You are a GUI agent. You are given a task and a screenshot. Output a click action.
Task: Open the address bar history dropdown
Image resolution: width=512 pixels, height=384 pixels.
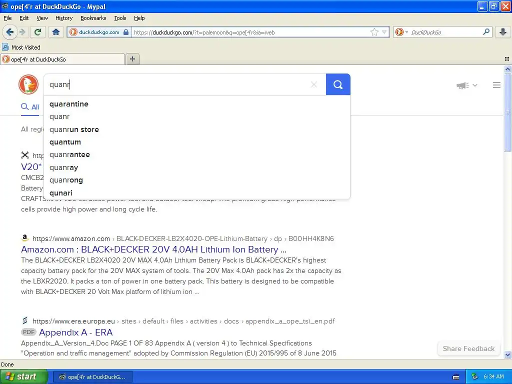(x=384, y=32)
